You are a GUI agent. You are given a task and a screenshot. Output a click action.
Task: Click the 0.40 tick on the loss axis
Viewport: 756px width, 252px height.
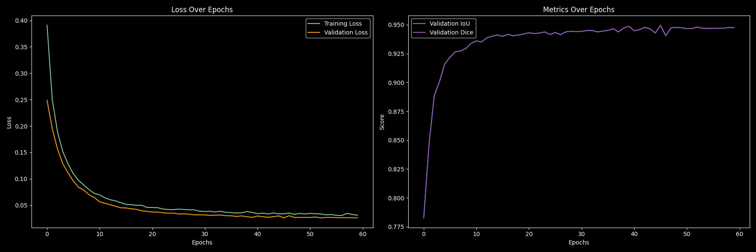pyautogui.click(x=21, y=21)
